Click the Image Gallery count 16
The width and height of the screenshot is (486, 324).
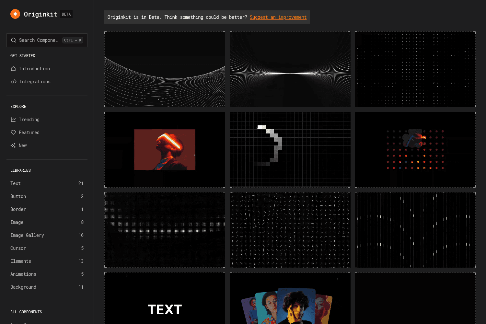click(81, 235)
